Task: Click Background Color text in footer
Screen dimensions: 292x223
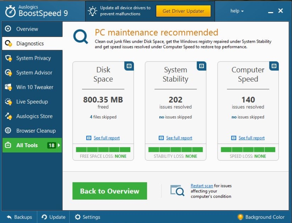Action: click(265, 217)
